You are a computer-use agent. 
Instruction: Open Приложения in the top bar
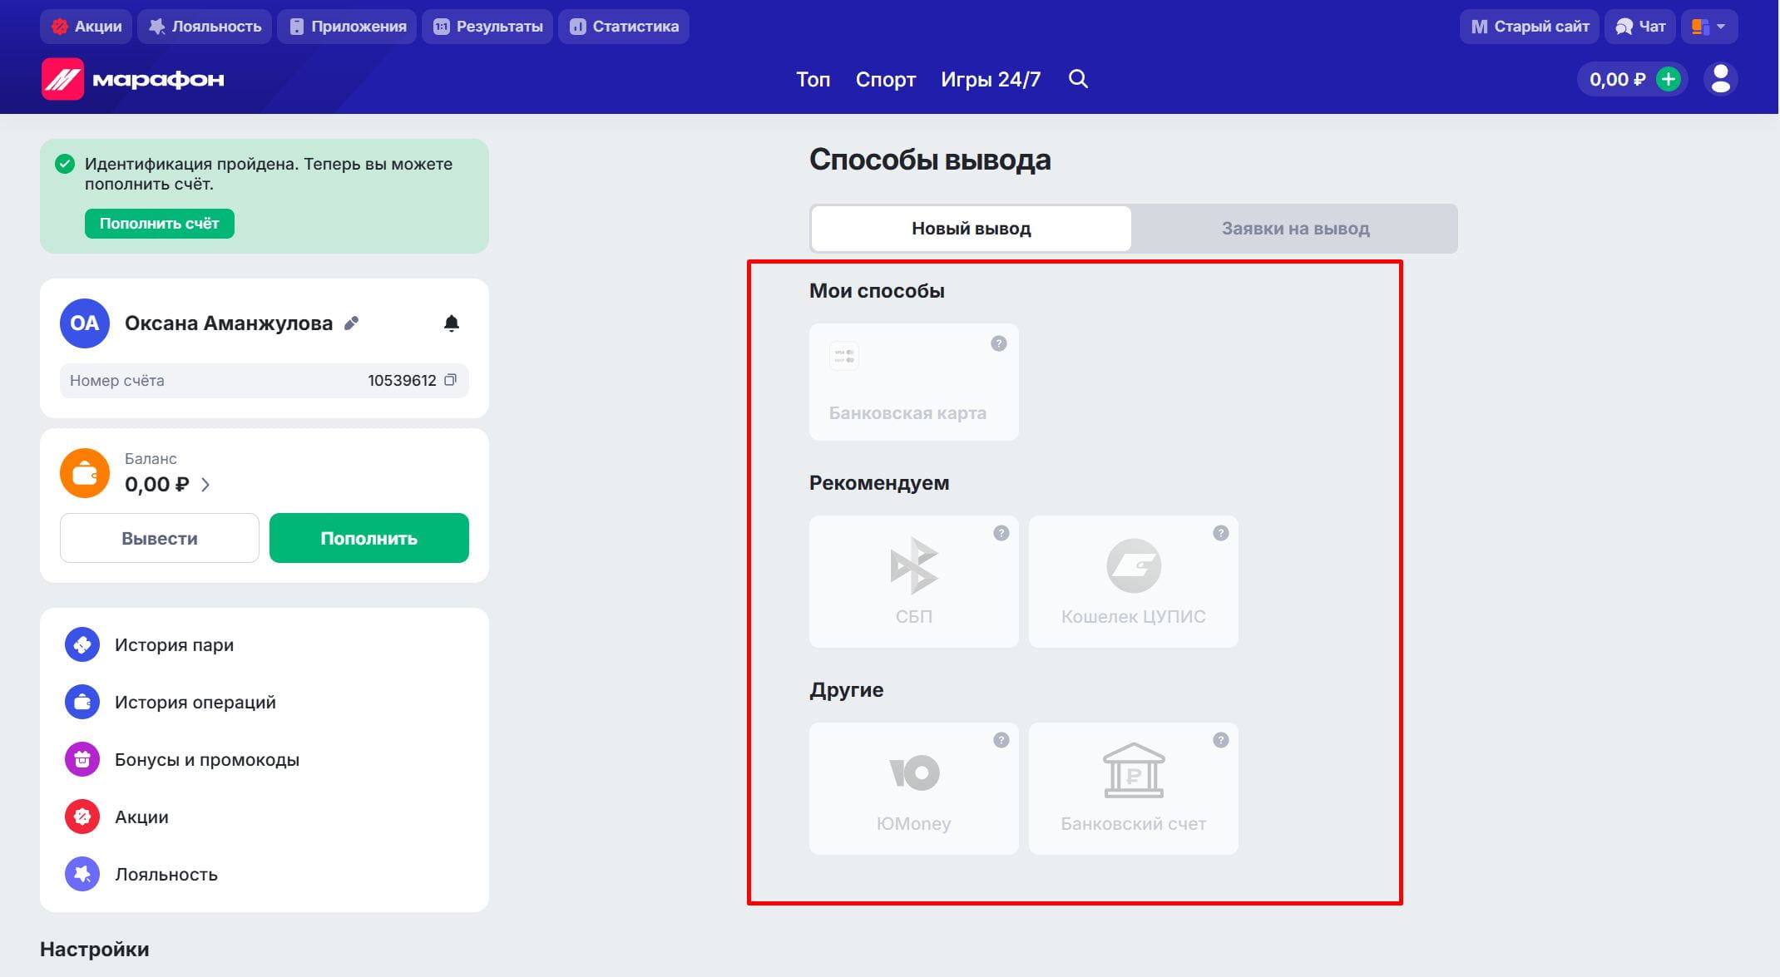pos(347,27)
